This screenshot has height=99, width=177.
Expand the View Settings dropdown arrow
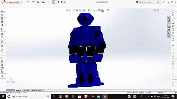pos(110,10)
